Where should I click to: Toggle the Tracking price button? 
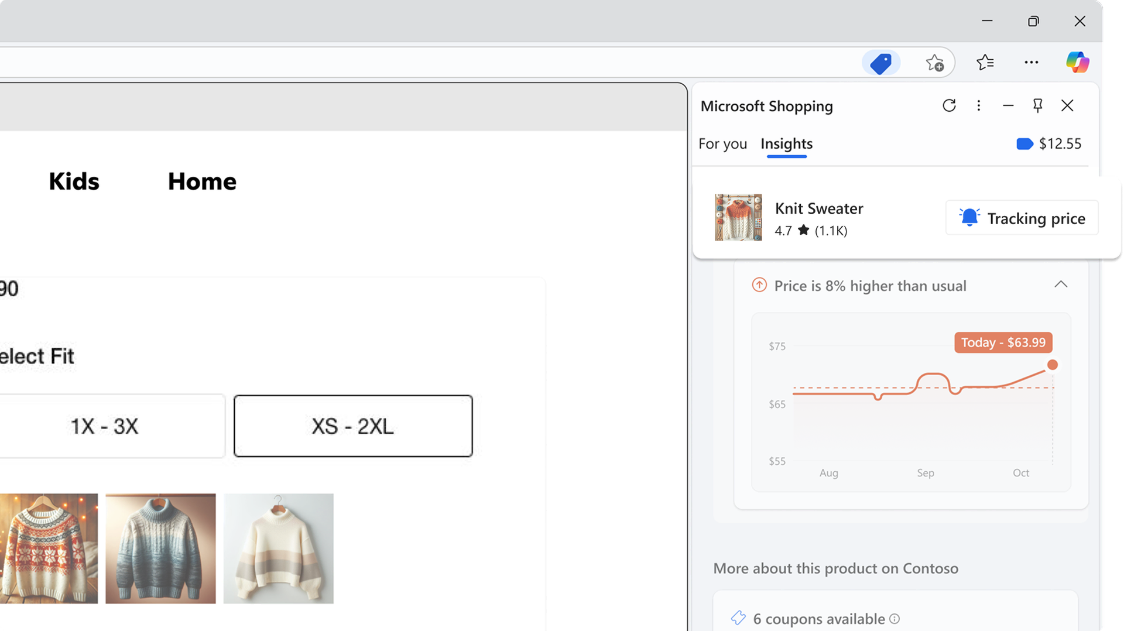pos(1022,218)
